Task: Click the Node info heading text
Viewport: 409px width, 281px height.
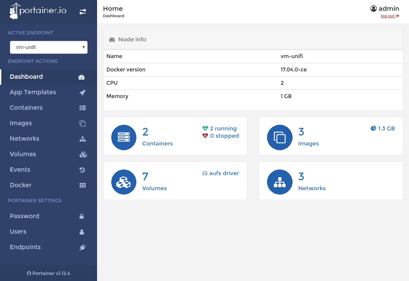Action: coord(132,40)
